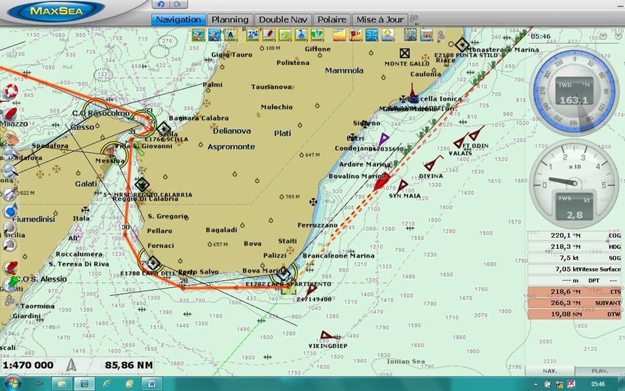Open Microsoft Word from the taskbar
The image size is (625, 391).
(x=151, y=383)
